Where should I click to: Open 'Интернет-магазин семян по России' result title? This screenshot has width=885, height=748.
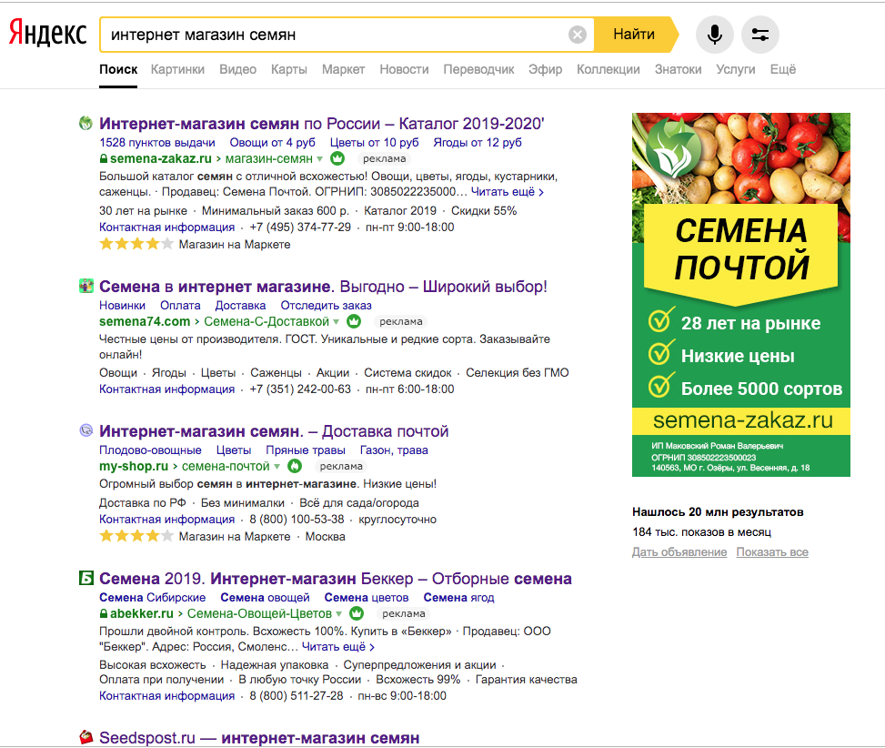tap(322, 124)
